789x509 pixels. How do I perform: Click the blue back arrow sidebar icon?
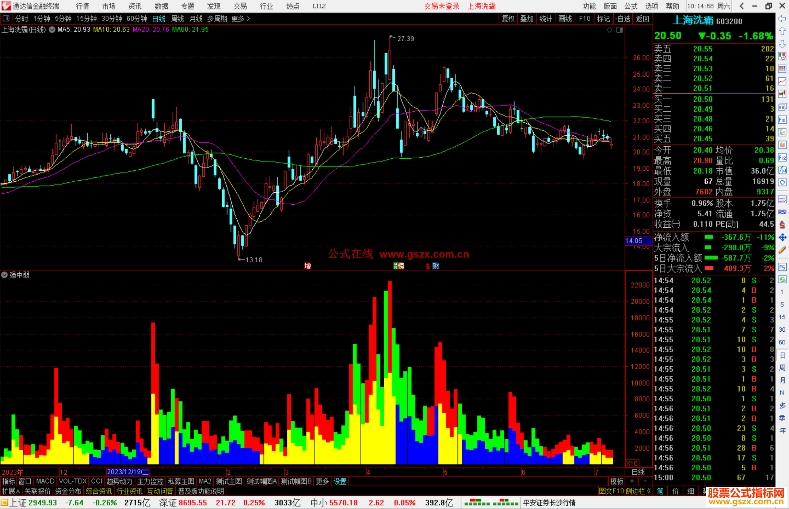coord(782,19)
